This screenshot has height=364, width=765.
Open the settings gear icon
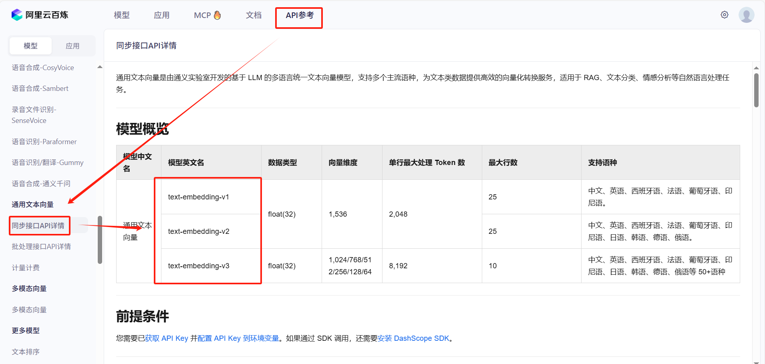725,15
